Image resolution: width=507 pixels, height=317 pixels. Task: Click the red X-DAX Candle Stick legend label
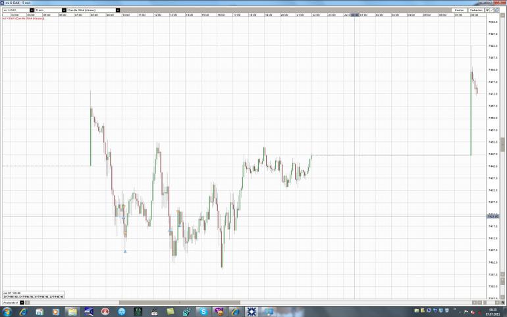coord(23,18)
